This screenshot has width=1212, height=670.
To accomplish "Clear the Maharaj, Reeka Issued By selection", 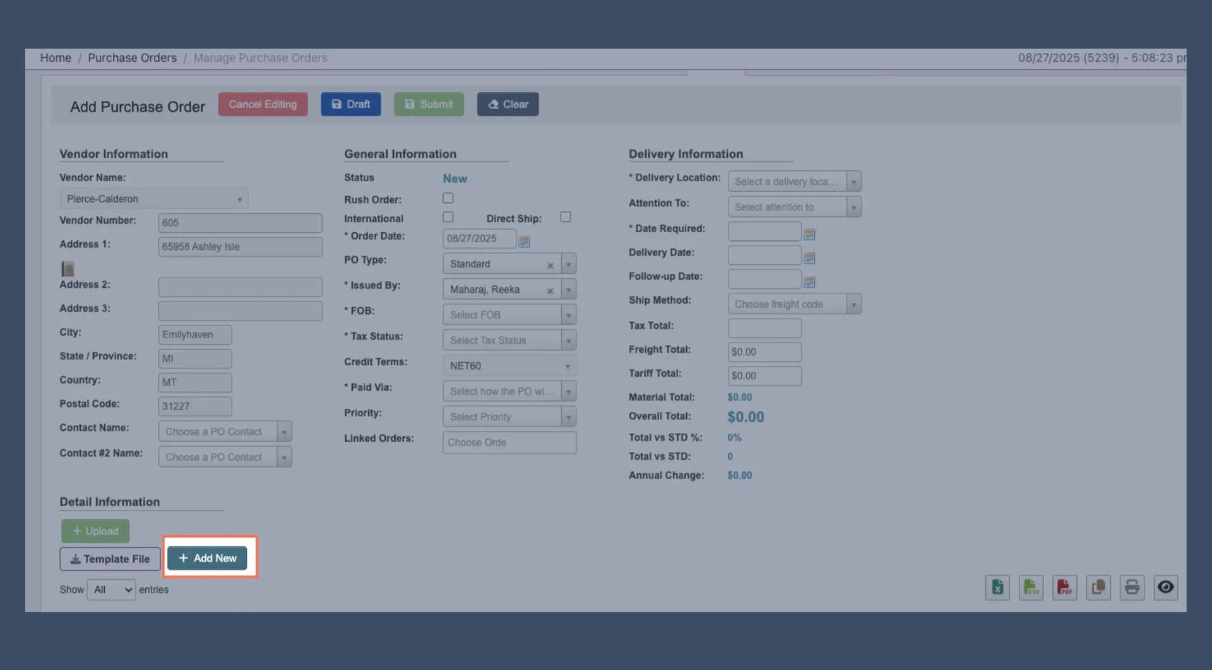I will (x=550, y=291).
